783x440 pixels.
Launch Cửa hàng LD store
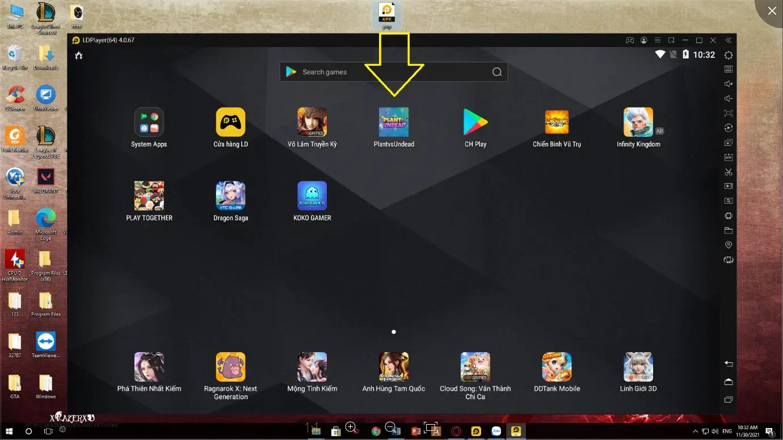[231, 128]
